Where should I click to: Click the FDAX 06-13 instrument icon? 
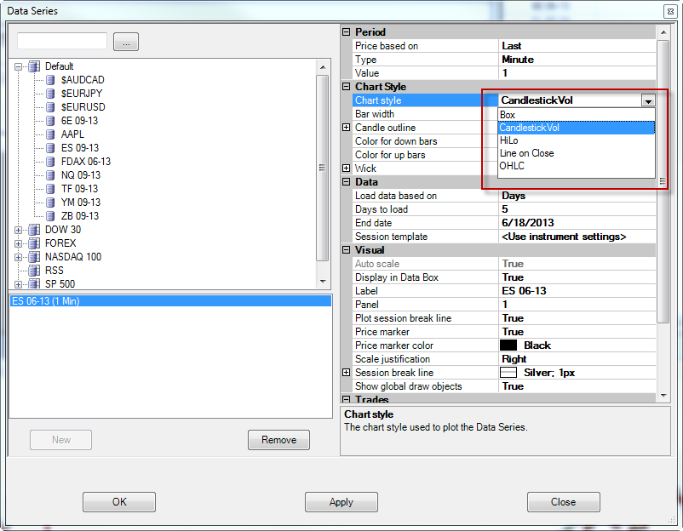(50, 162)
